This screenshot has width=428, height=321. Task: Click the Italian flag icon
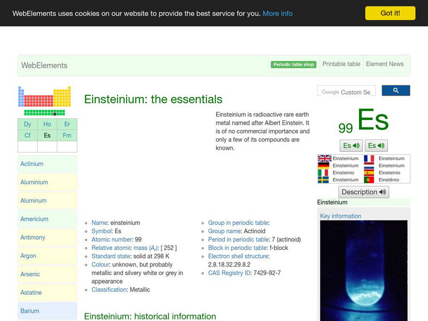[x=323, y=172]
